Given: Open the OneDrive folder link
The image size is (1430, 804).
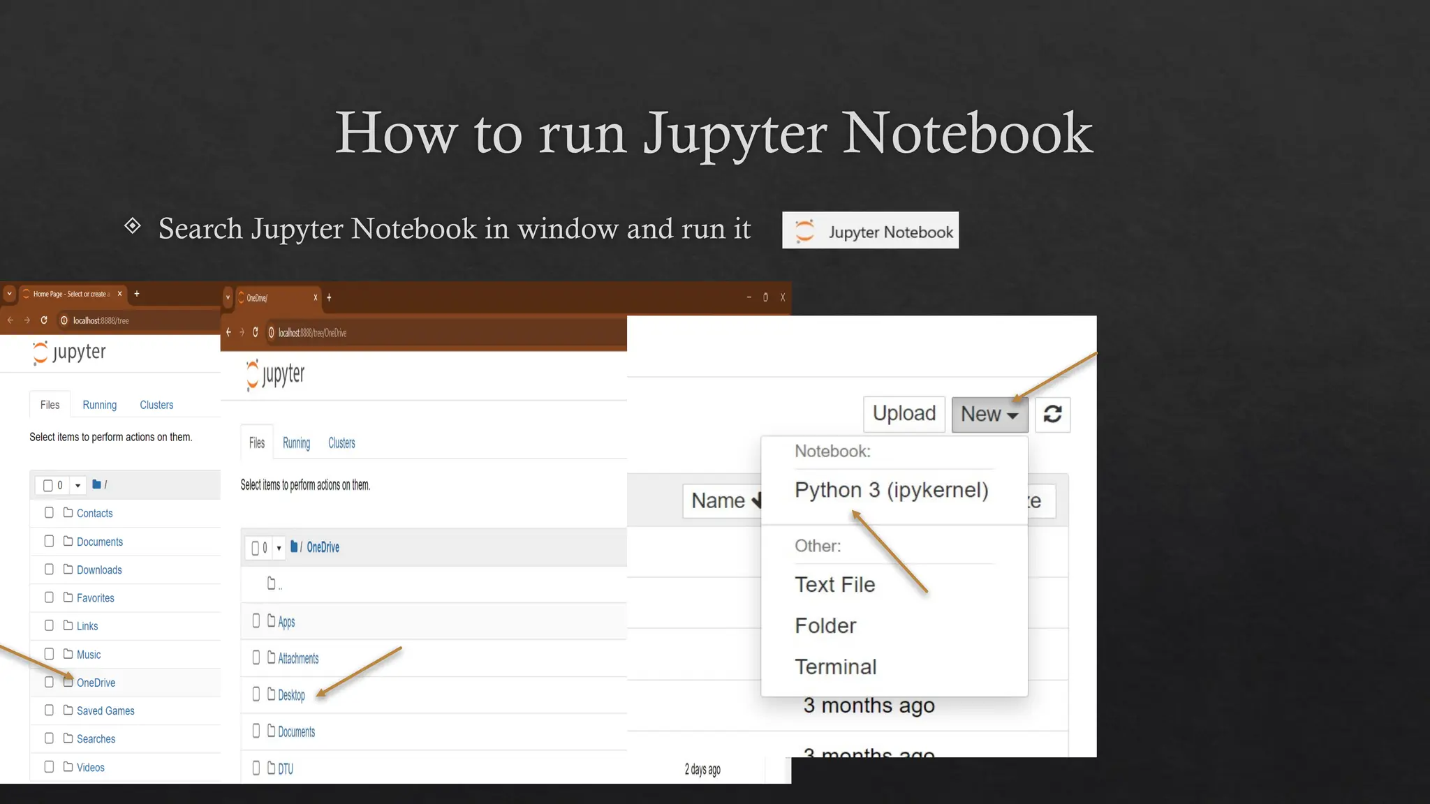Looking at the screenshot, I should [x=96, y=683].
